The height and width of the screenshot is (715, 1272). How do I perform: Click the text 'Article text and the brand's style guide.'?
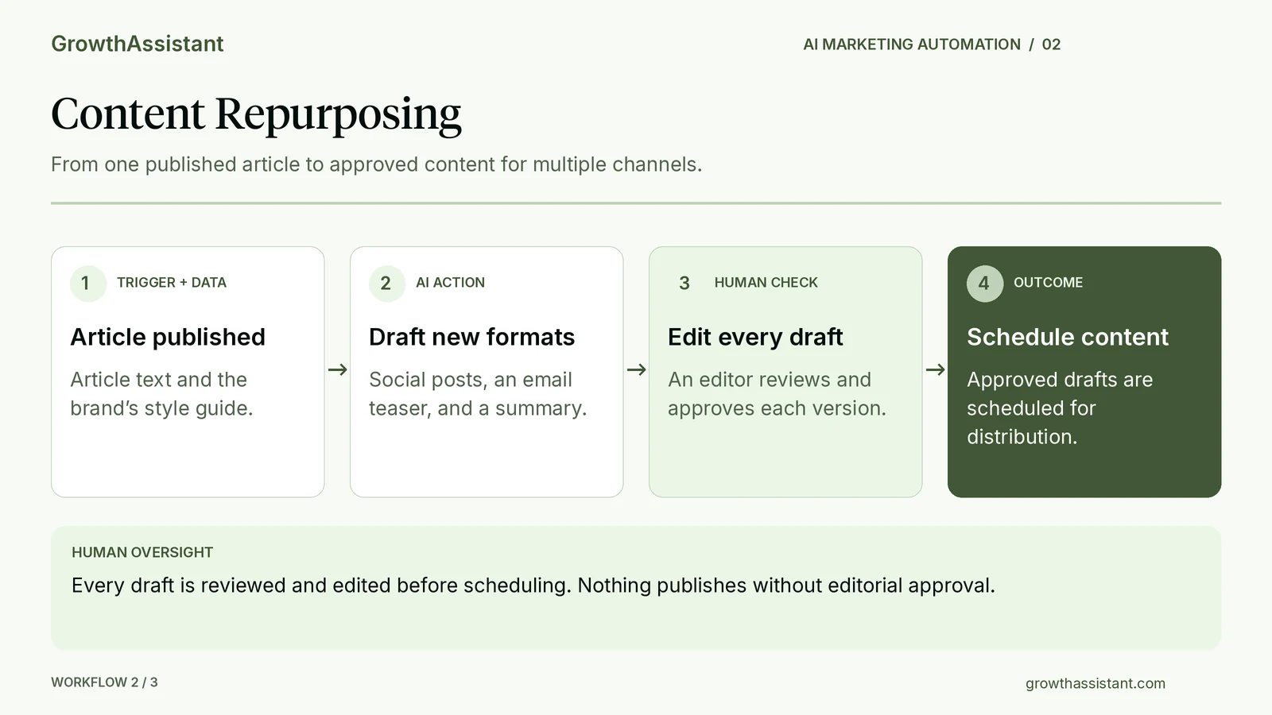tap(161, 394)
